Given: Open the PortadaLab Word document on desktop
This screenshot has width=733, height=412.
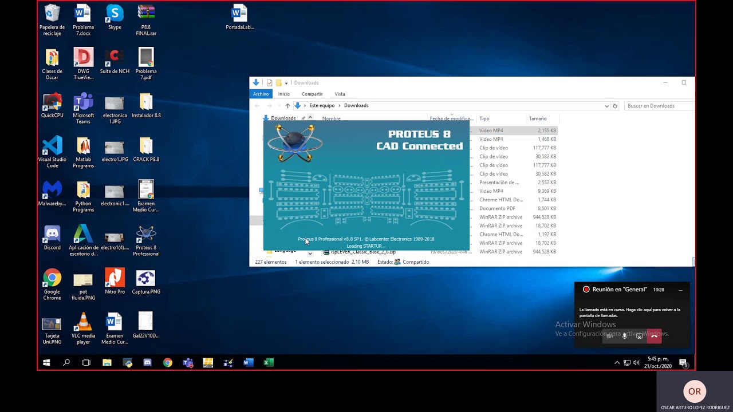Looking at the screenshot, I should click(239, 17).
